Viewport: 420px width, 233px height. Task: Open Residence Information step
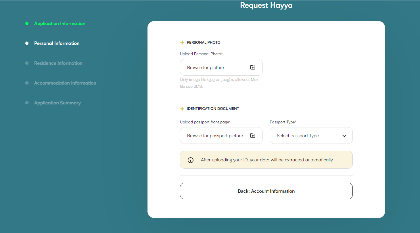click(x=58, y=63)
